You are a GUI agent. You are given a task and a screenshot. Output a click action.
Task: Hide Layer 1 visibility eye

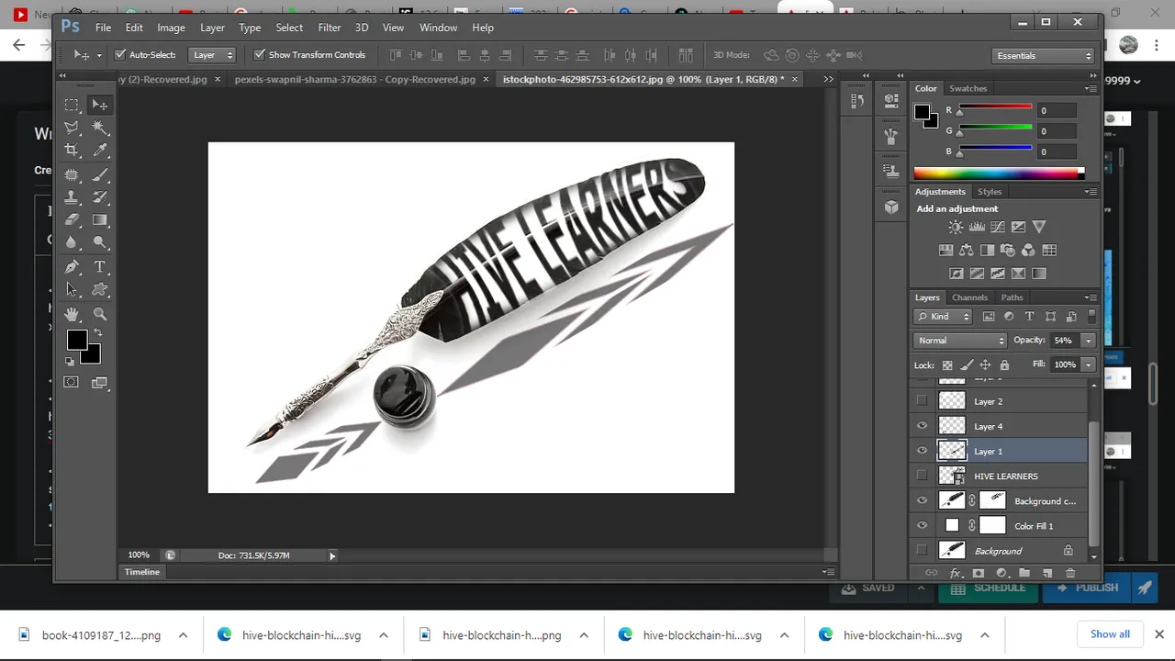point(923,451)
